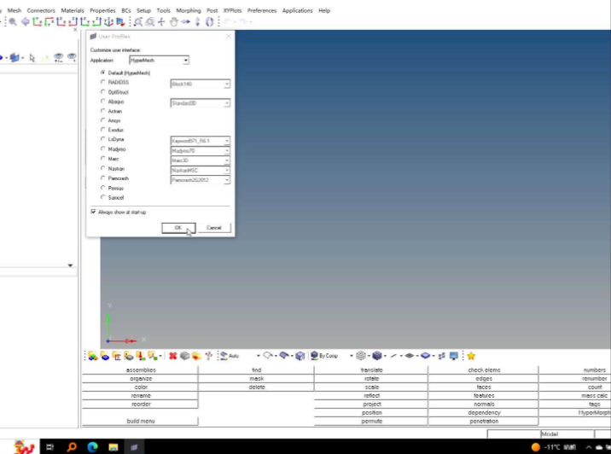
Task: Open the Keyword971 LsDyna dropdown
Action: pos(201,141)
